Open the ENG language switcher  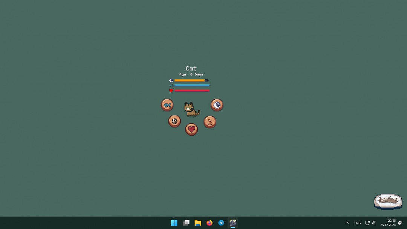point(357,223)
